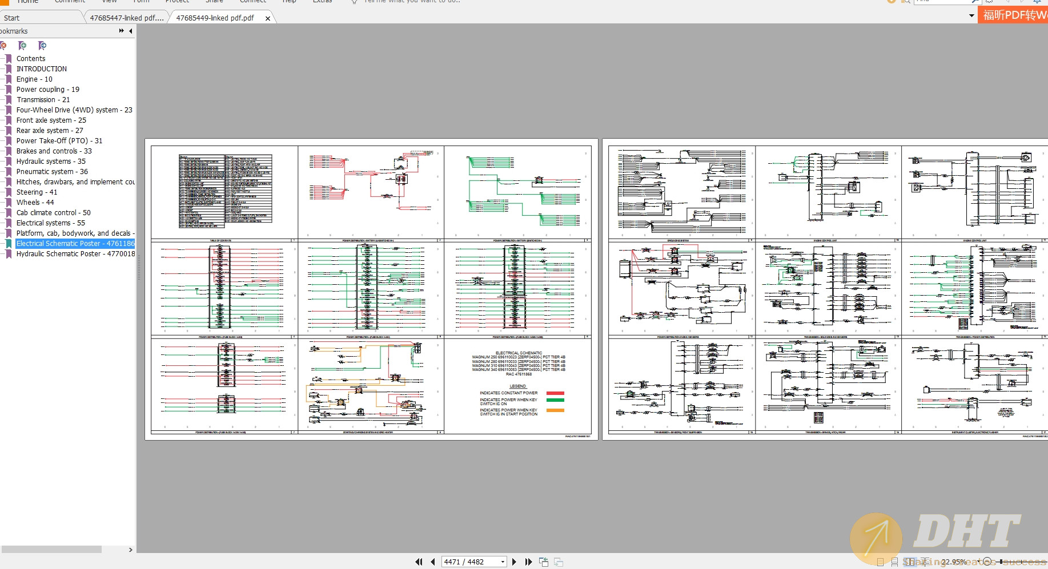Switch to single page view mode
Image resolution: width=1048 pixels, height=569 pixels.
point(880,562)
